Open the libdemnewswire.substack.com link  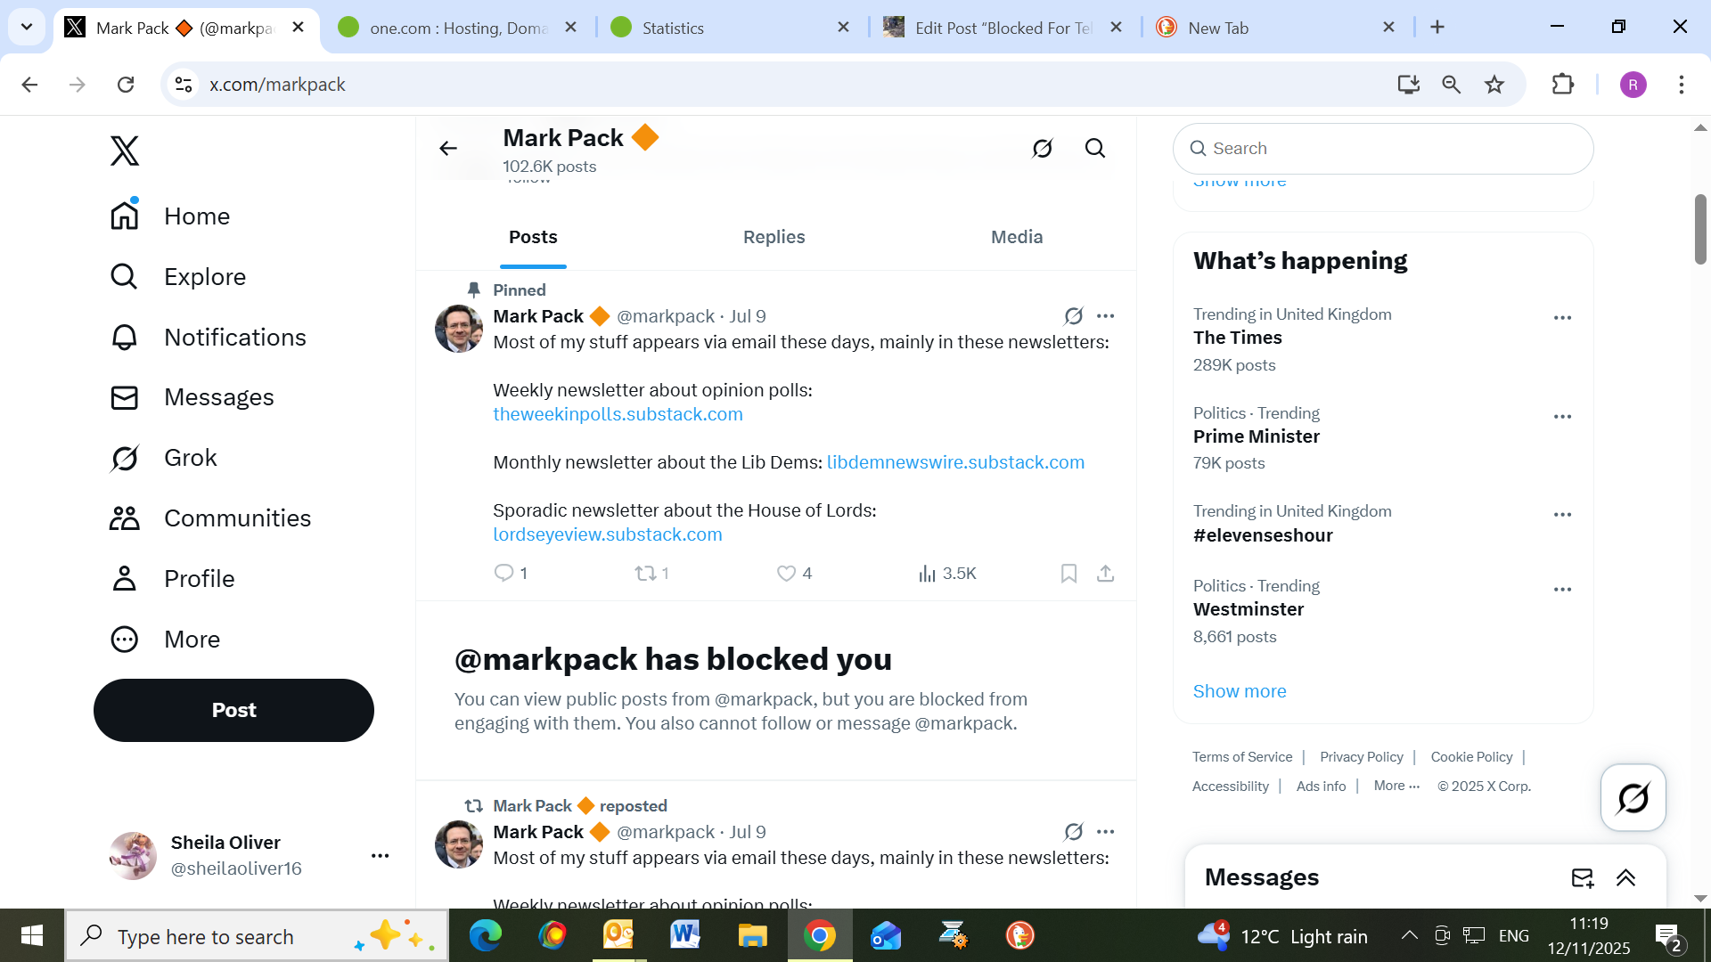[955, 462]
